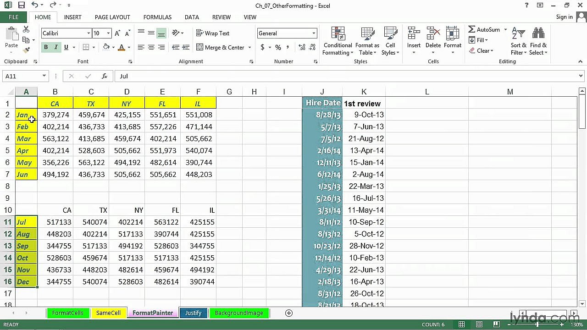Click the Insert Function fx icon
This screenshot has width=587, height=330.
pos(105,76)
